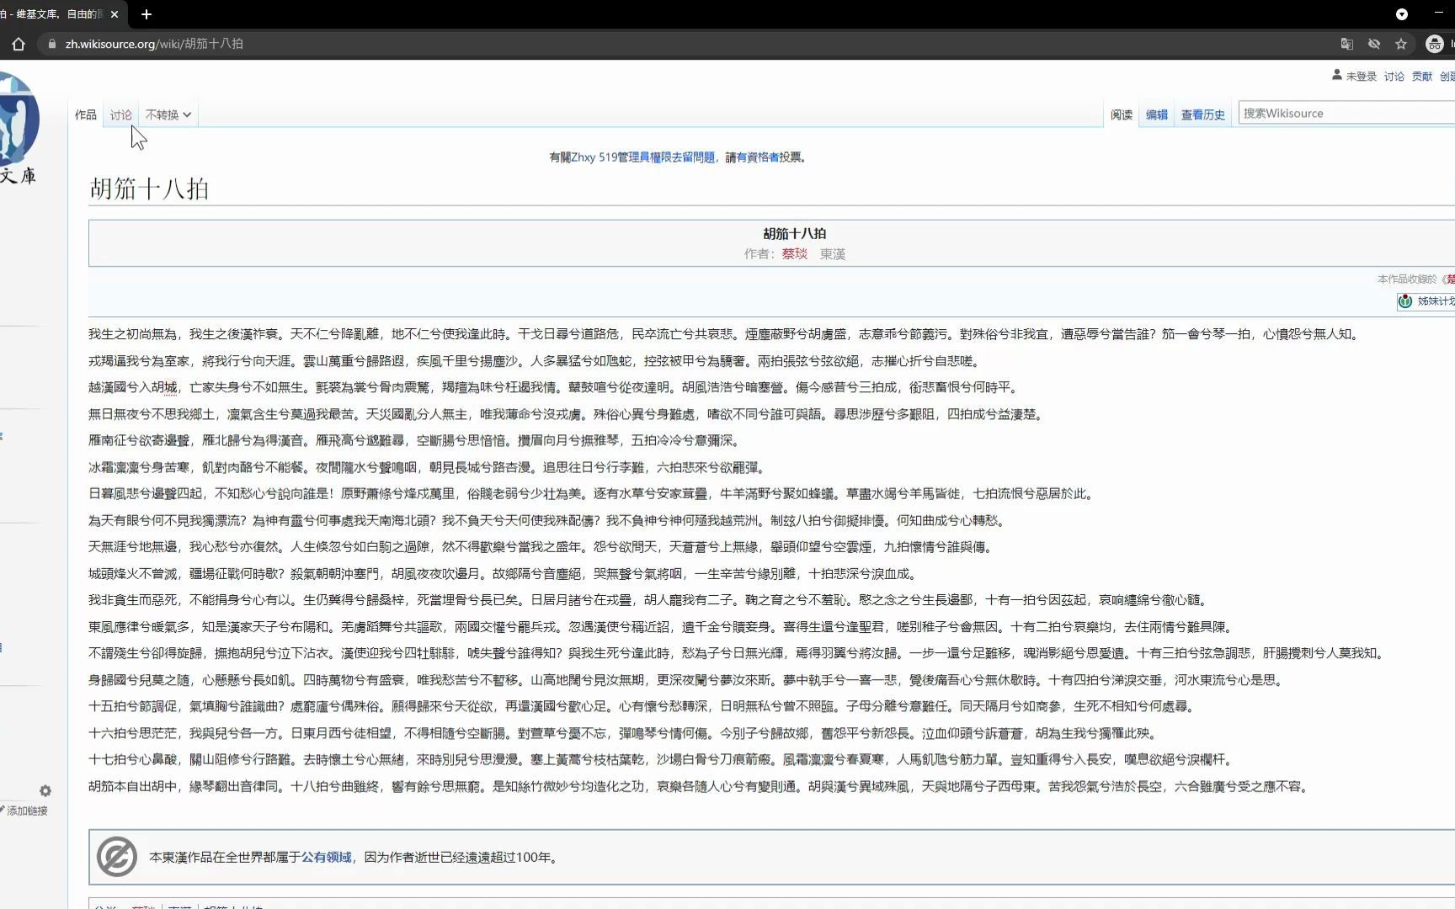Switch to the 作品 tab

86,114
